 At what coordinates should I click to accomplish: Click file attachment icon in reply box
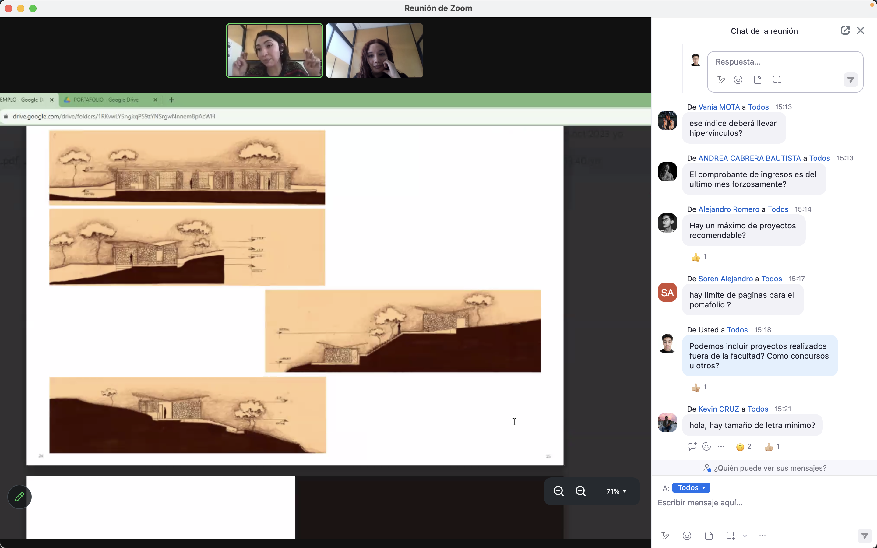point(757,80)
